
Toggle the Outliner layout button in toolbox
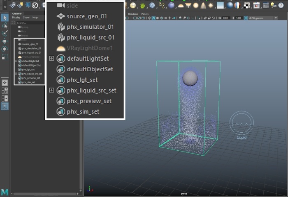pos(5,106)
